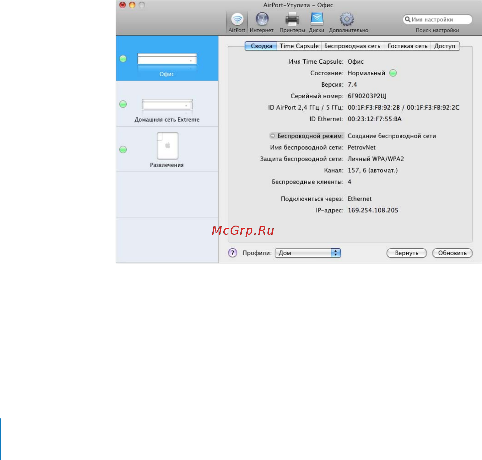Viewport: 482px width, 460px height.
Task: Switch to the Time Capsule tab
Action: coord(299,46)
